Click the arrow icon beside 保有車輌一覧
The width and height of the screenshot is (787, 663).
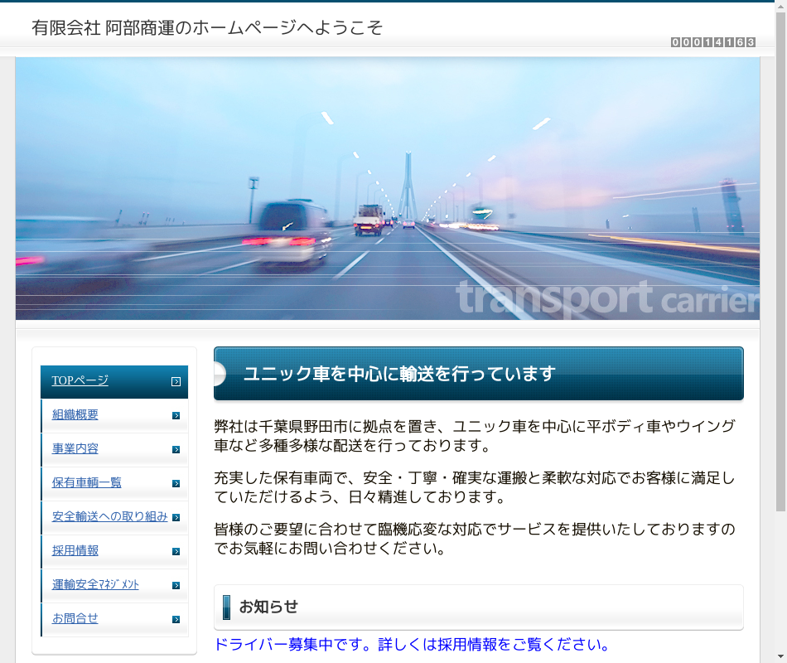tap(176, 484)
